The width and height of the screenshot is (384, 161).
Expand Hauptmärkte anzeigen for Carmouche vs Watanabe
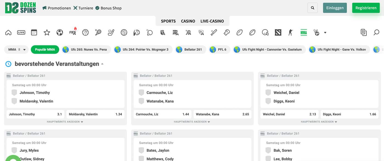192,122
